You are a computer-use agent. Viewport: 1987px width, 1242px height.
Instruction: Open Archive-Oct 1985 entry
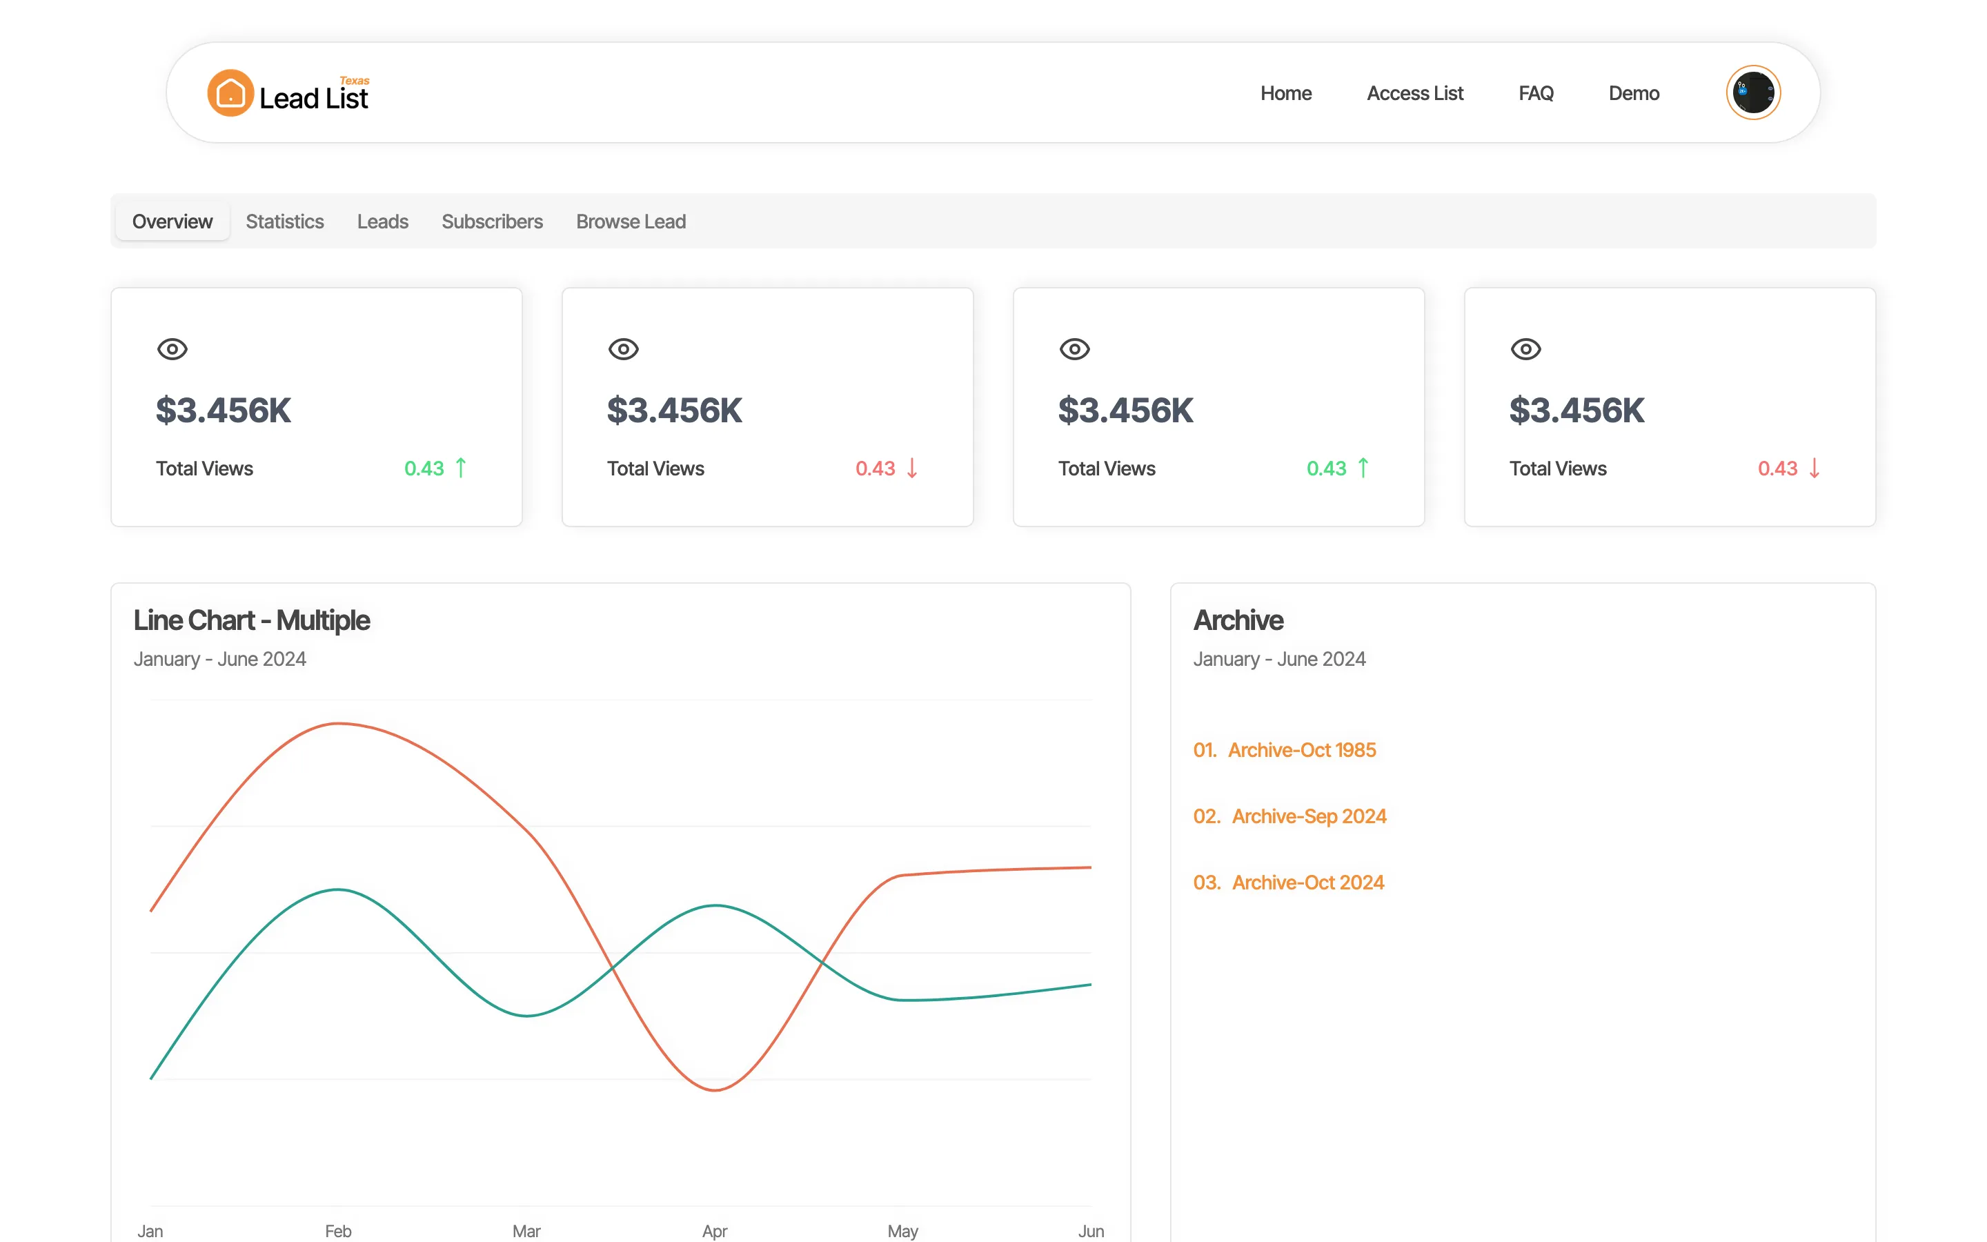pos(1301,750)
